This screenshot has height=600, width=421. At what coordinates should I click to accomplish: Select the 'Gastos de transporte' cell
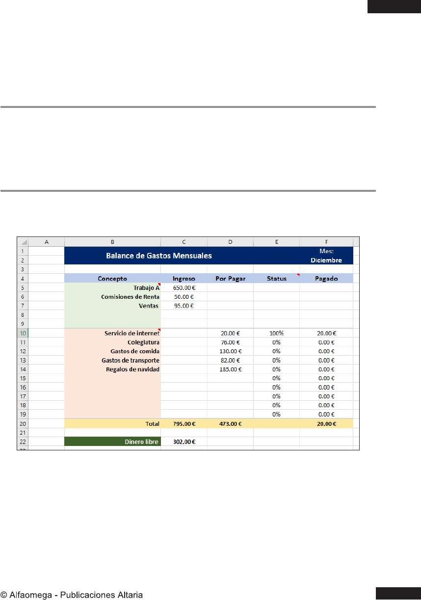112,360
